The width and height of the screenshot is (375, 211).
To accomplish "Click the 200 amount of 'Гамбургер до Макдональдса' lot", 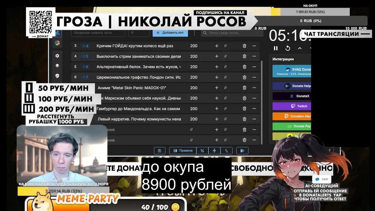I will (194, 109).
